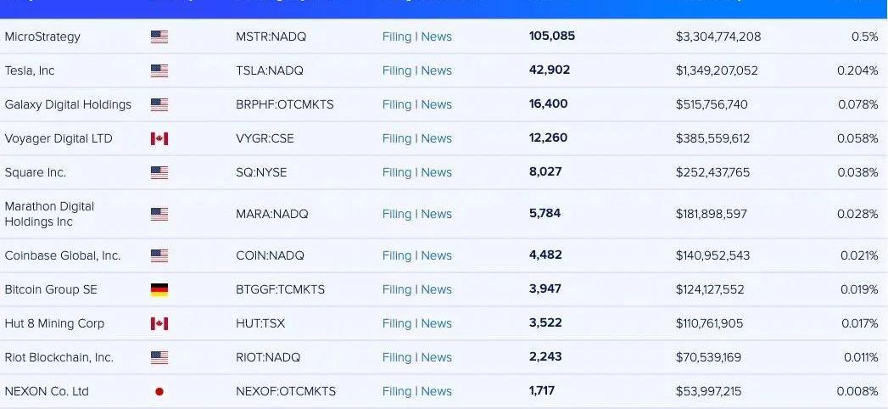
Task: Click the Japanese flag beside NEXON Co. Ltd
Action: tap(159, 391)
